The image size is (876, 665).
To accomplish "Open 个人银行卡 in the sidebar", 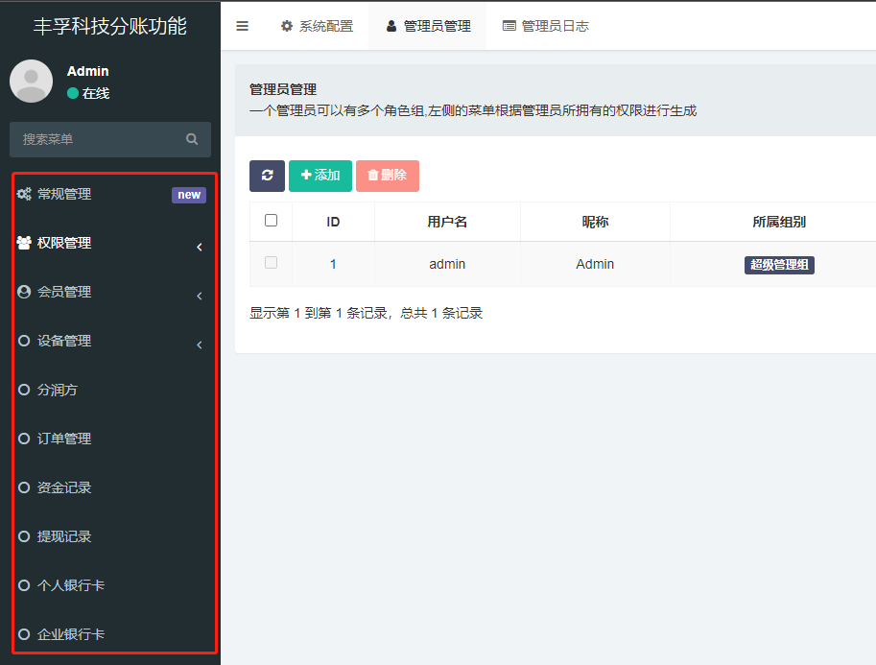I will point(71,585).
